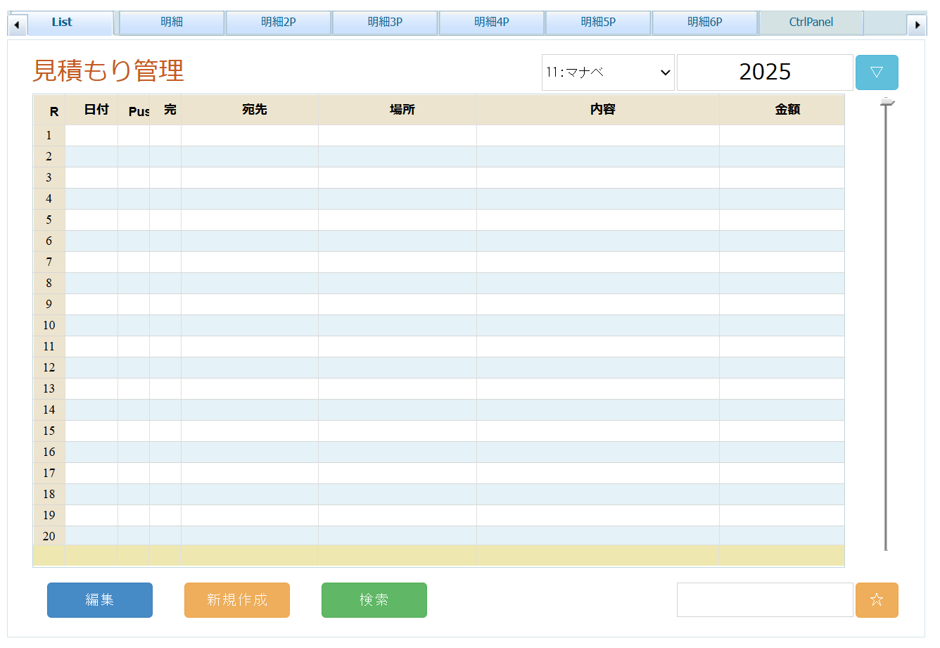
Task: Select the 明細6P tab
Action: click(704, 23)
